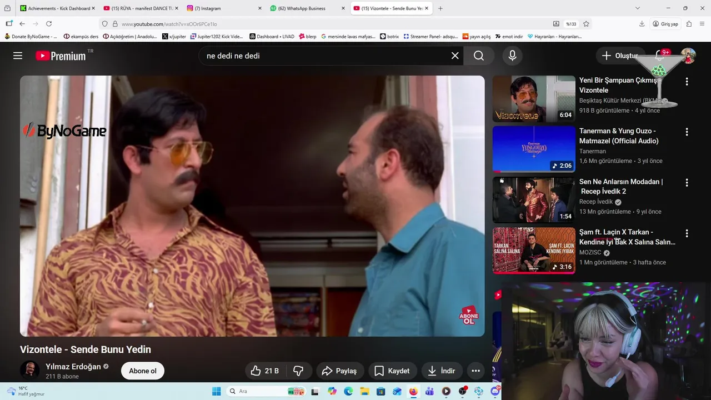Image resolution: width=711 pixels, height=400 pixels.
Task: Open the page zoom %133 indicator
Action: click(x=571, y=24)
